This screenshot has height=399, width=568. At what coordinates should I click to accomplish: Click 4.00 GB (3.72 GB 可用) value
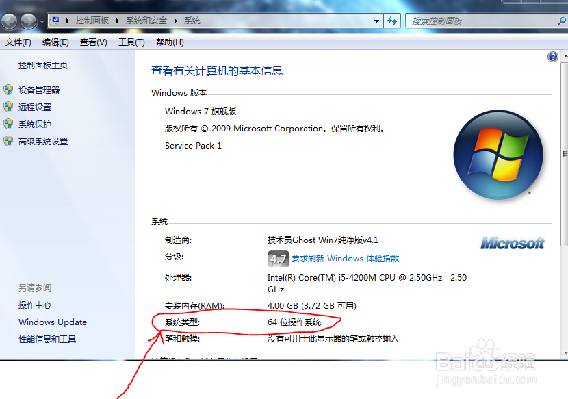[x=312, y=306]
